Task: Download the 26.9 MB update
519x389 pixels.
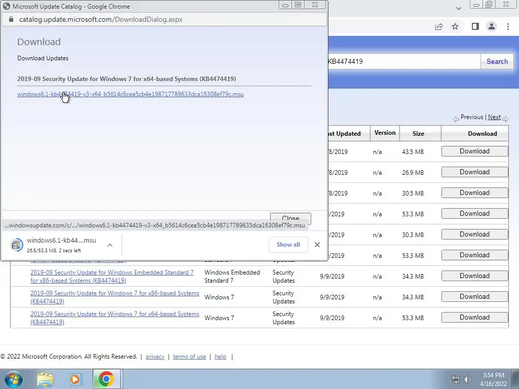Action: tap(474, 172)
